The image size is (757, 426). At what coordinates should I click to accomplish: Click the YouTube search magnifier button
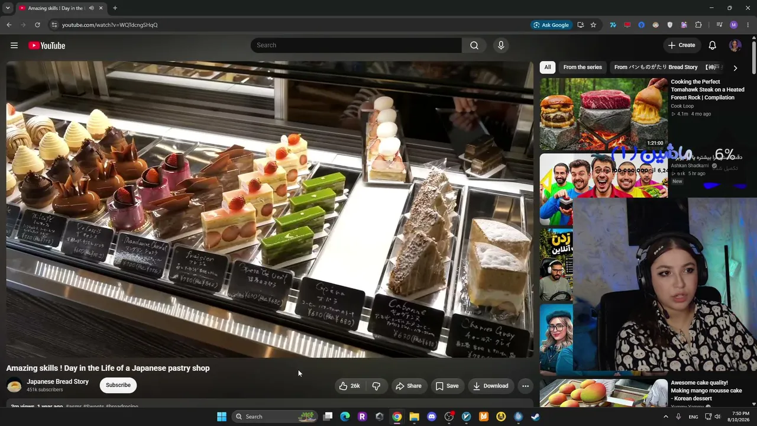[x=474, y=46]
